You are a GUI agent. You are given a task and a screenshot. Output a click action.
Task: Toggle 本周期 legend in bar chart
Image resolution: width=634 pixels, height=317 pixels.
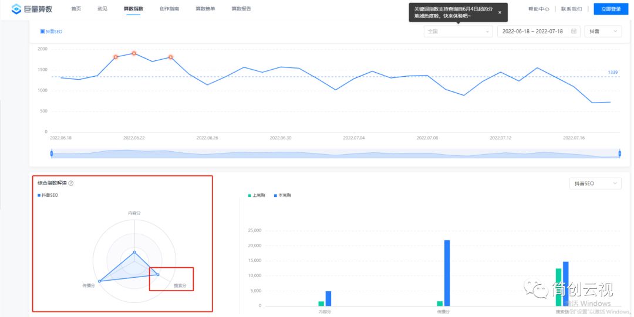(x=283, y=195)
